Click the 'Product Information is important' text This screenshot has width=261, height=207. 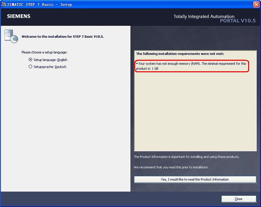186,157
